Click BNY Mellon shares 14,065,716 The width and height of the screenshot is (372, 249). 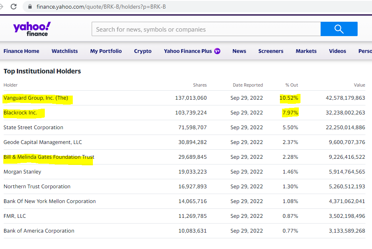tap(192, 201)
